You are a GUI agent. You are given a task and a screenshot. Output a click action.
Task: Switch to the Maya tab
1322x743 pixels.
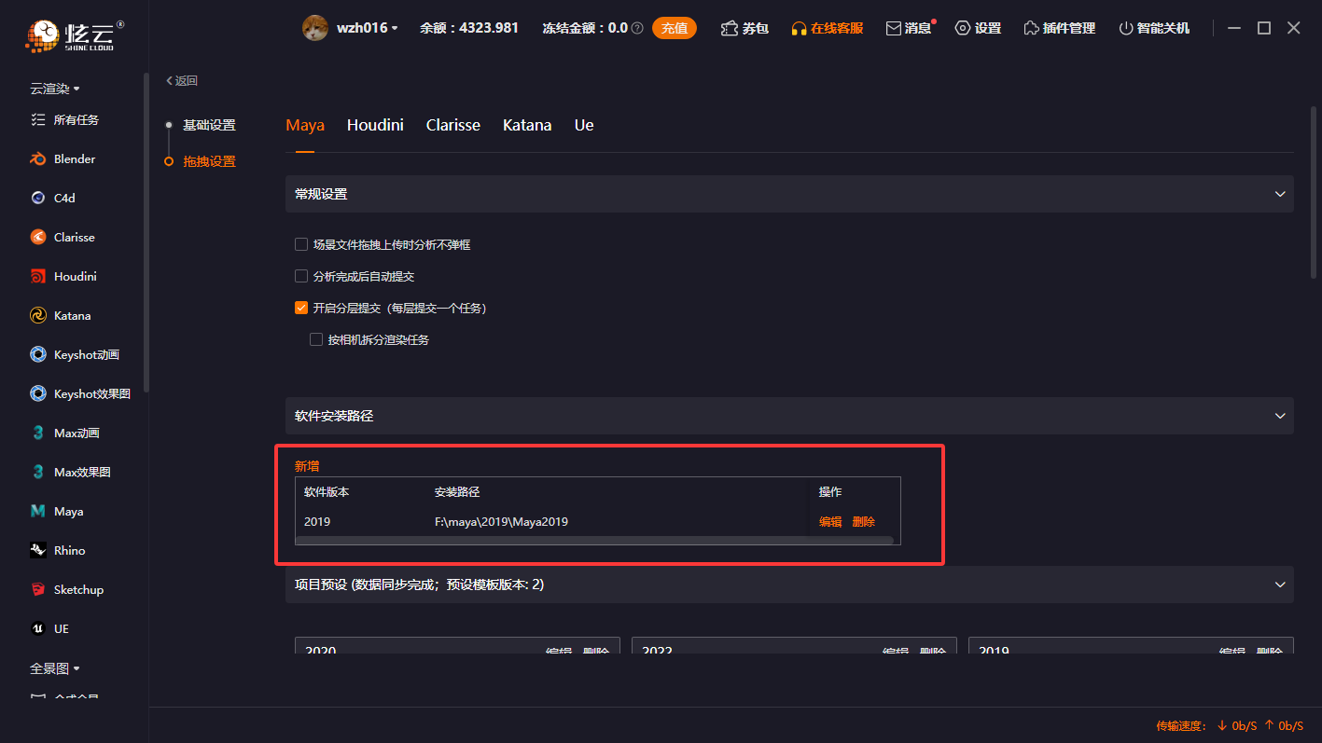click(305, 125)
